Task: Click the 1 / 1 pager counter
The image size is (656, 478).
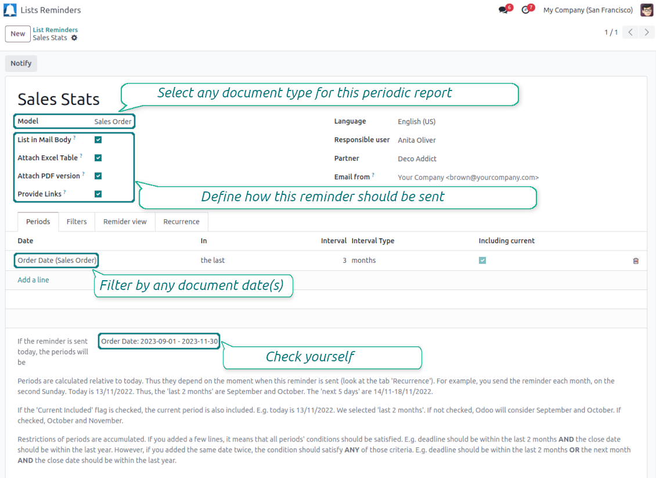Action: click(x=611, y=32)
